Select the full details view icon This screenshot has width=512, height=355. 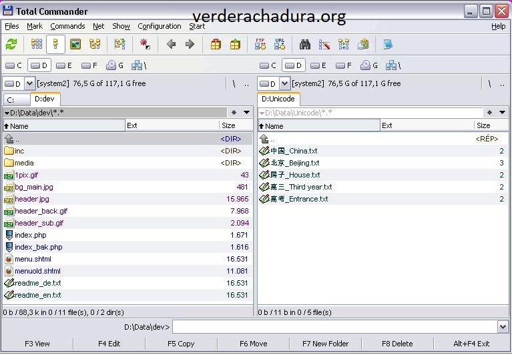(55, 44)
